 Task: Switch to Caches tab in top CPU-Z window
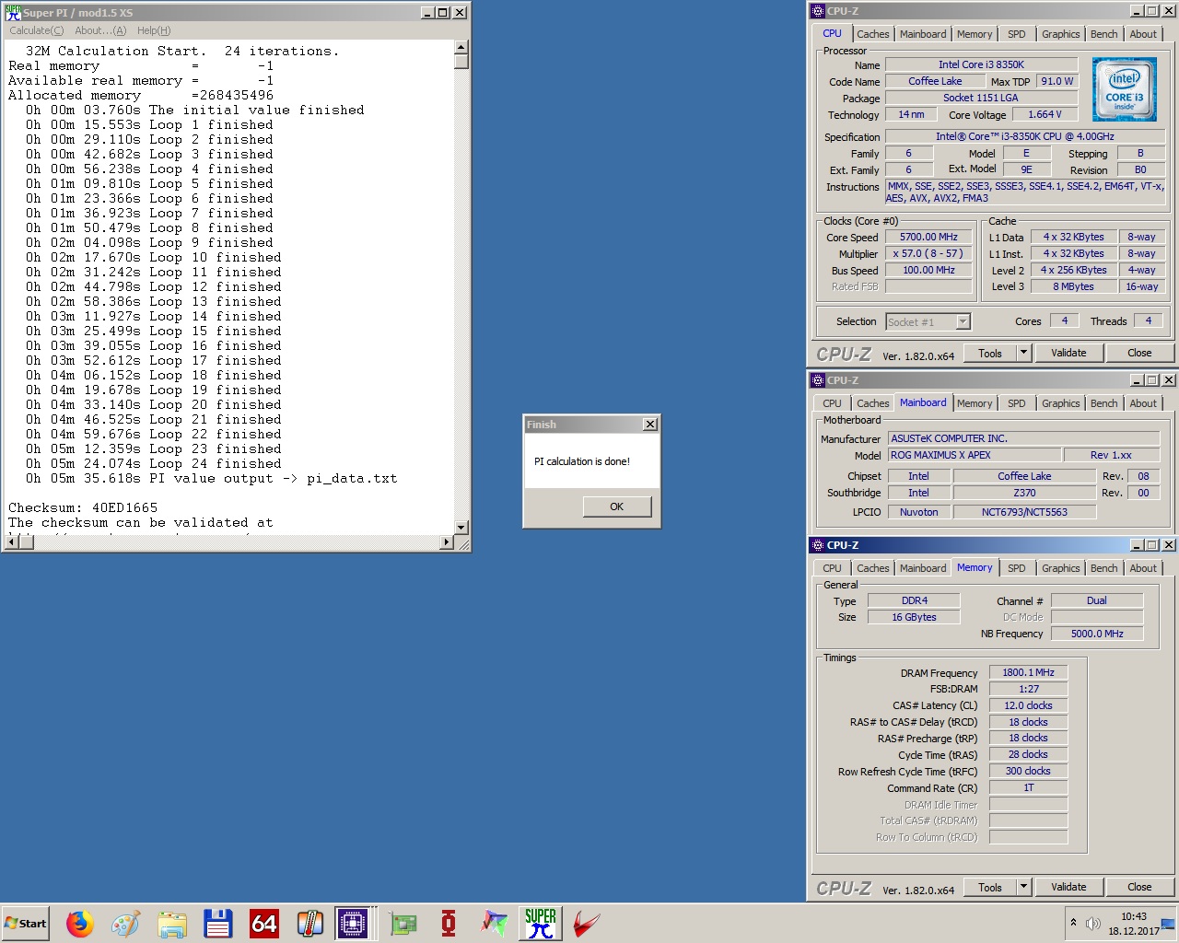(x=872, y=34)
